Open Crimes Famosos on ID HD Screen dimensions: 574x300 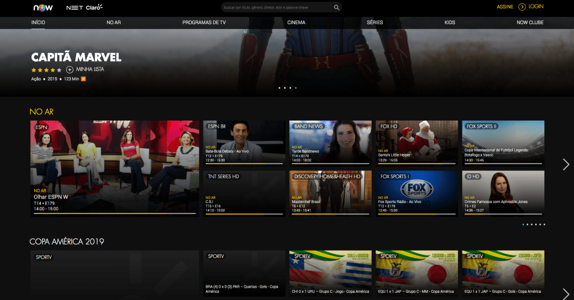[503, 194]
